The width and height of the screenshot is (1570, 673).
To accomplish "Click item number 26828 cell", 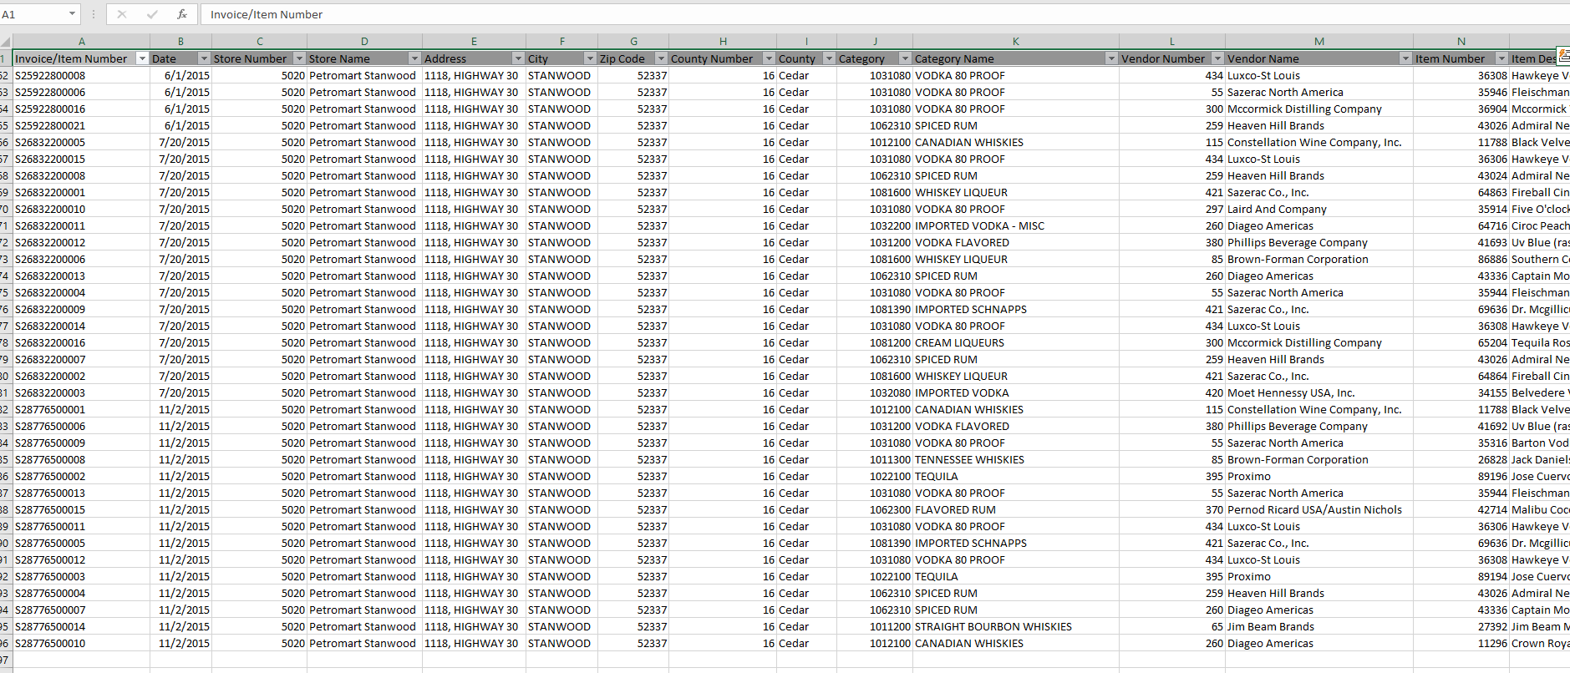I will click(1461, 459).
